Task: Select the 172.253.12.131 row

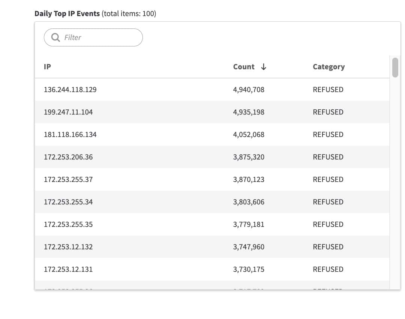Action: pyautogui.click(x=68, y=269)
